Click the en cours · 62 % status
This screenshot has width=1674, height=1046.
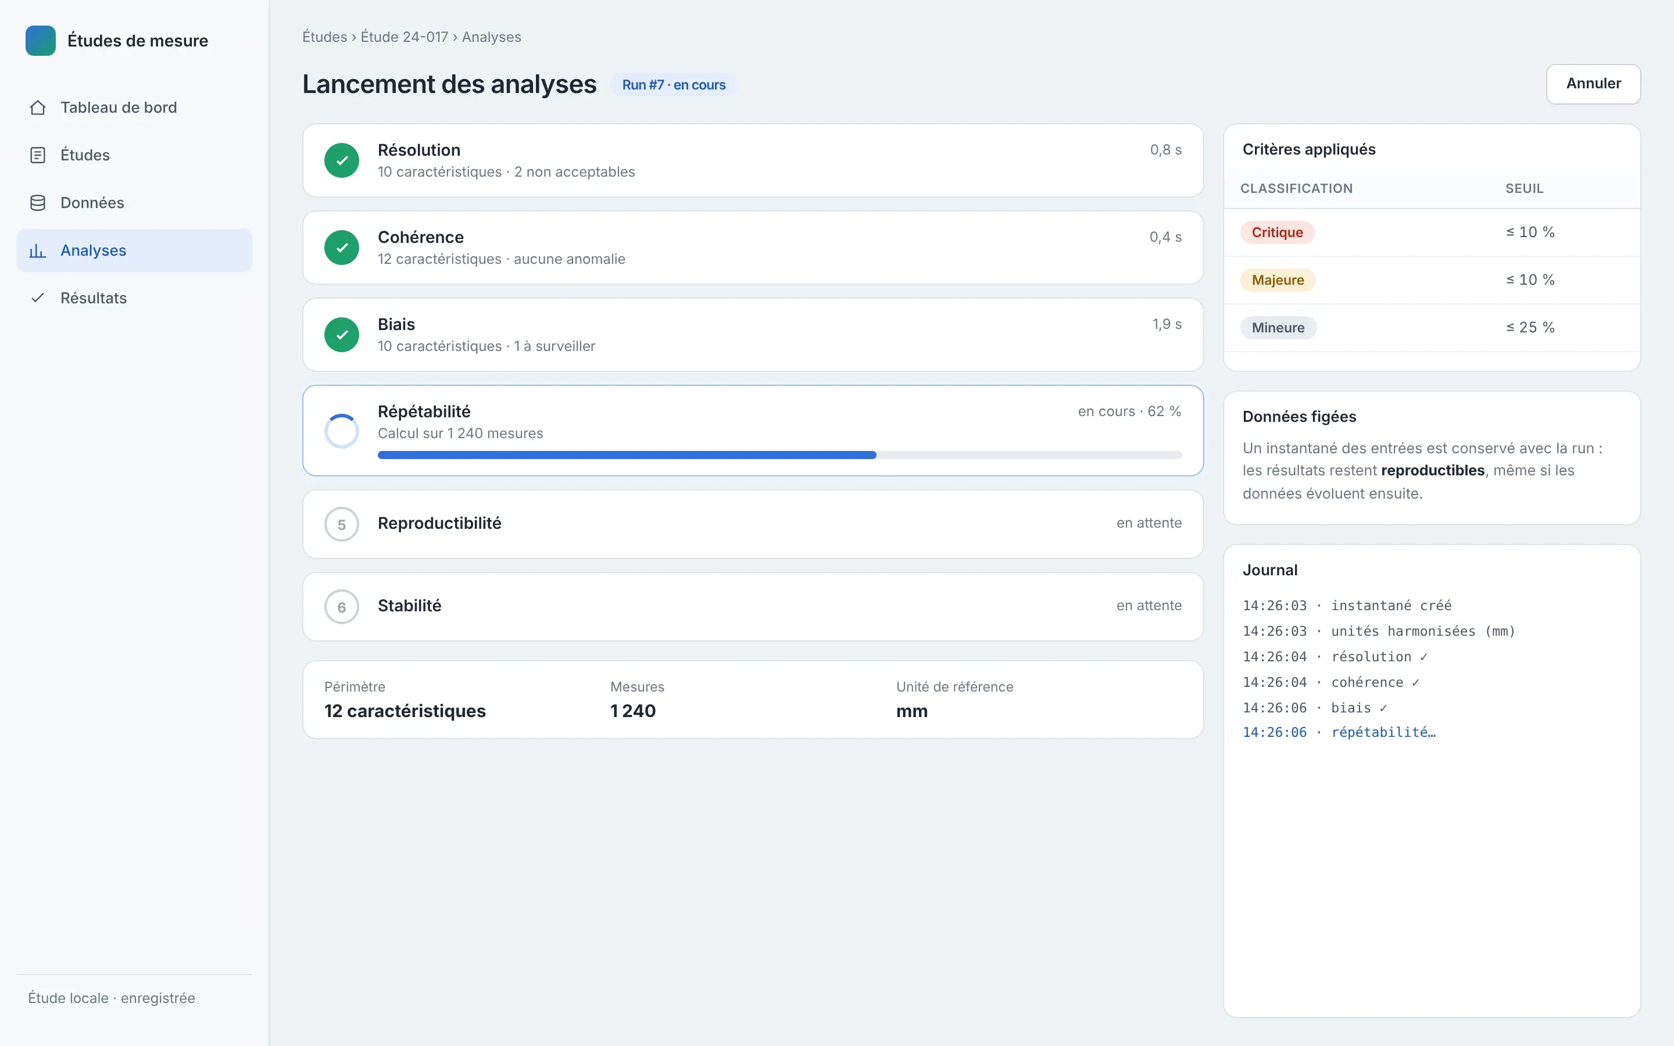point(1129,411)
